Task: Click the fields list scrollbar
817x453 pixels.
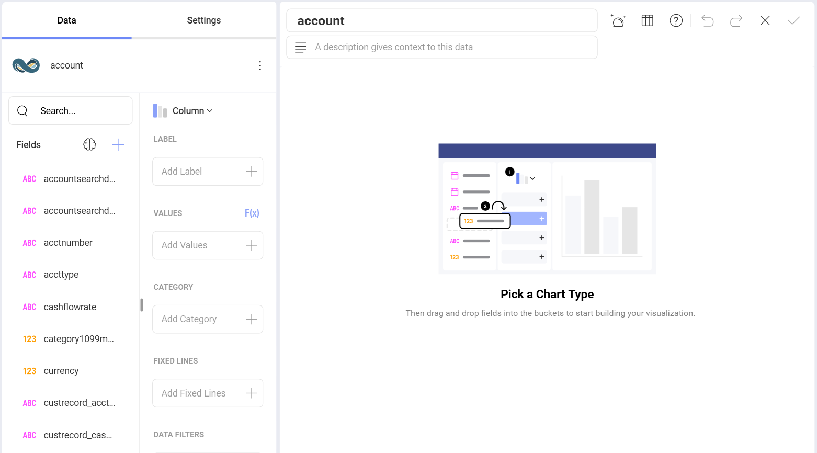Action: pyautogui.click(x=141, y=305)
